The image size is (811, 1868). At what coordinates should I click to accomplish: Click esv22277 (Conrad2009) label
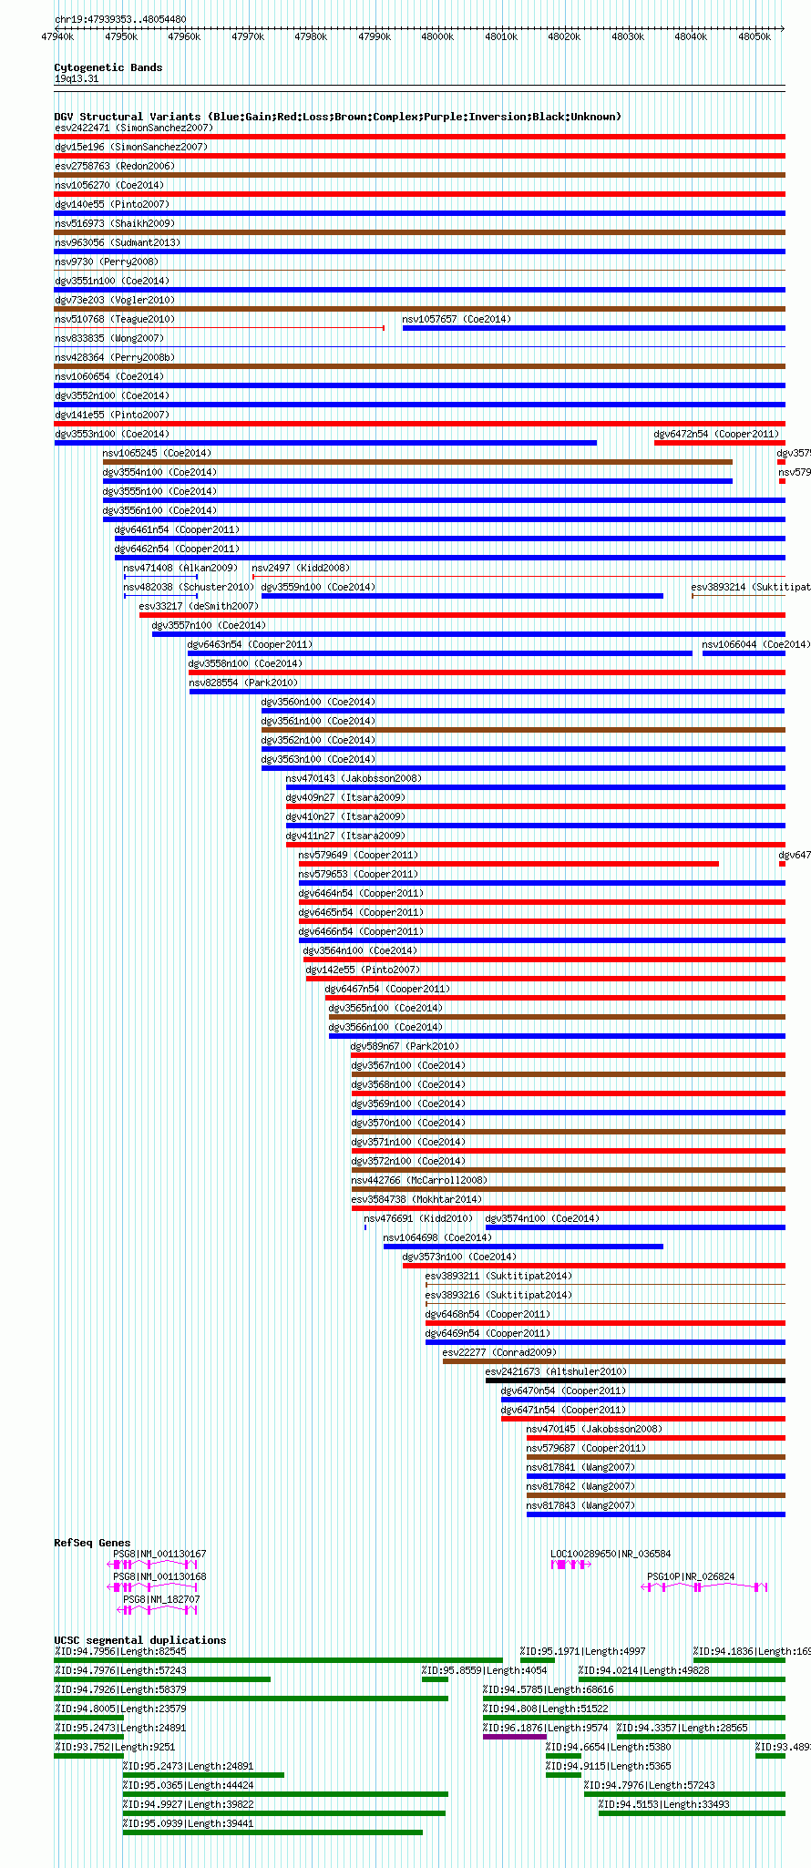click(499, 1352)
